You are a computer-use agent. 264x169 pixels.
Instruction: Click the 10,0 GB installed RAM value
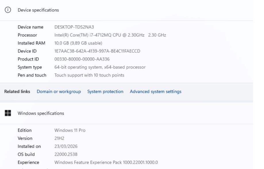click(78, 43)
